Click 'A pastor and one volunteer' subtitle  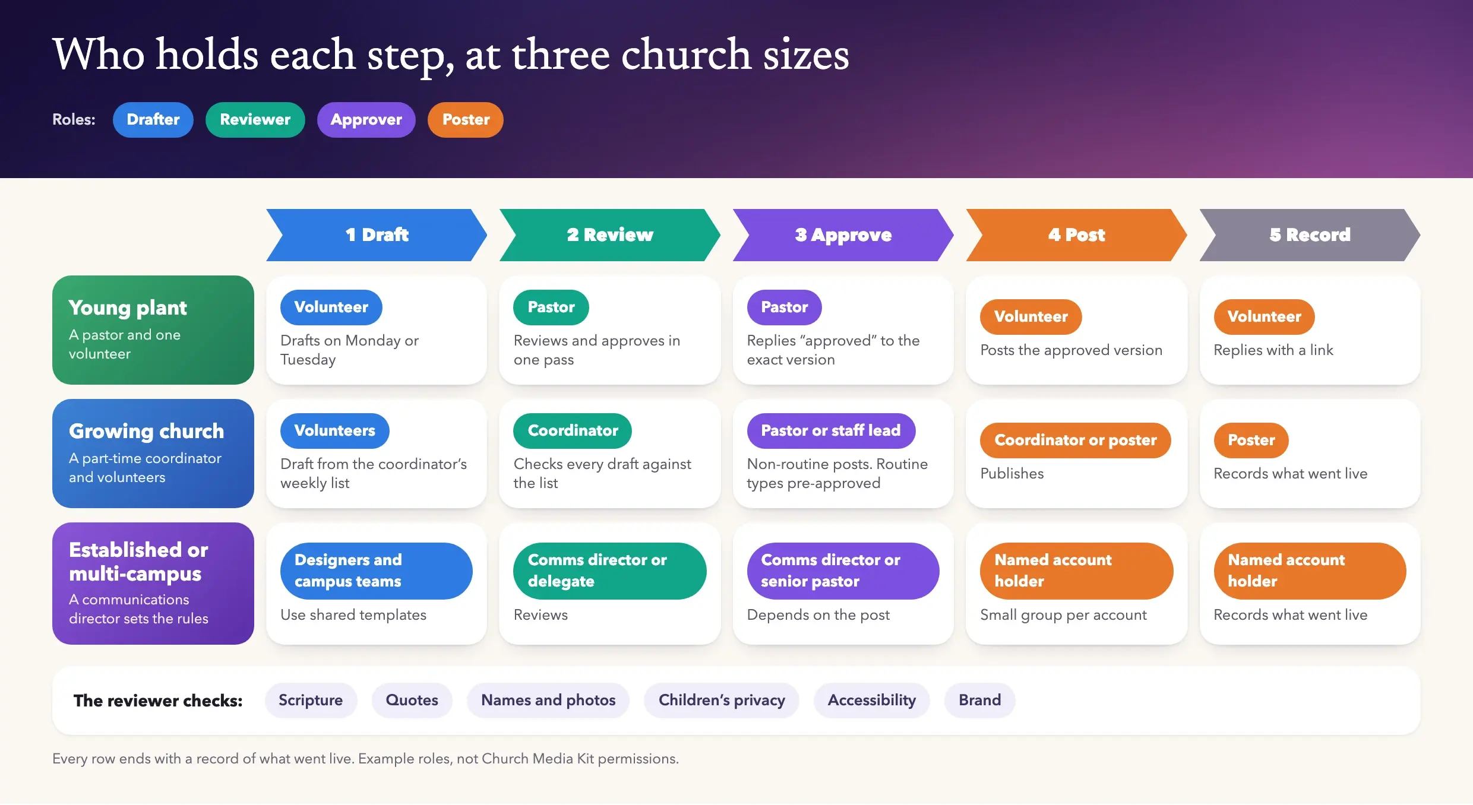pos(125,344)
